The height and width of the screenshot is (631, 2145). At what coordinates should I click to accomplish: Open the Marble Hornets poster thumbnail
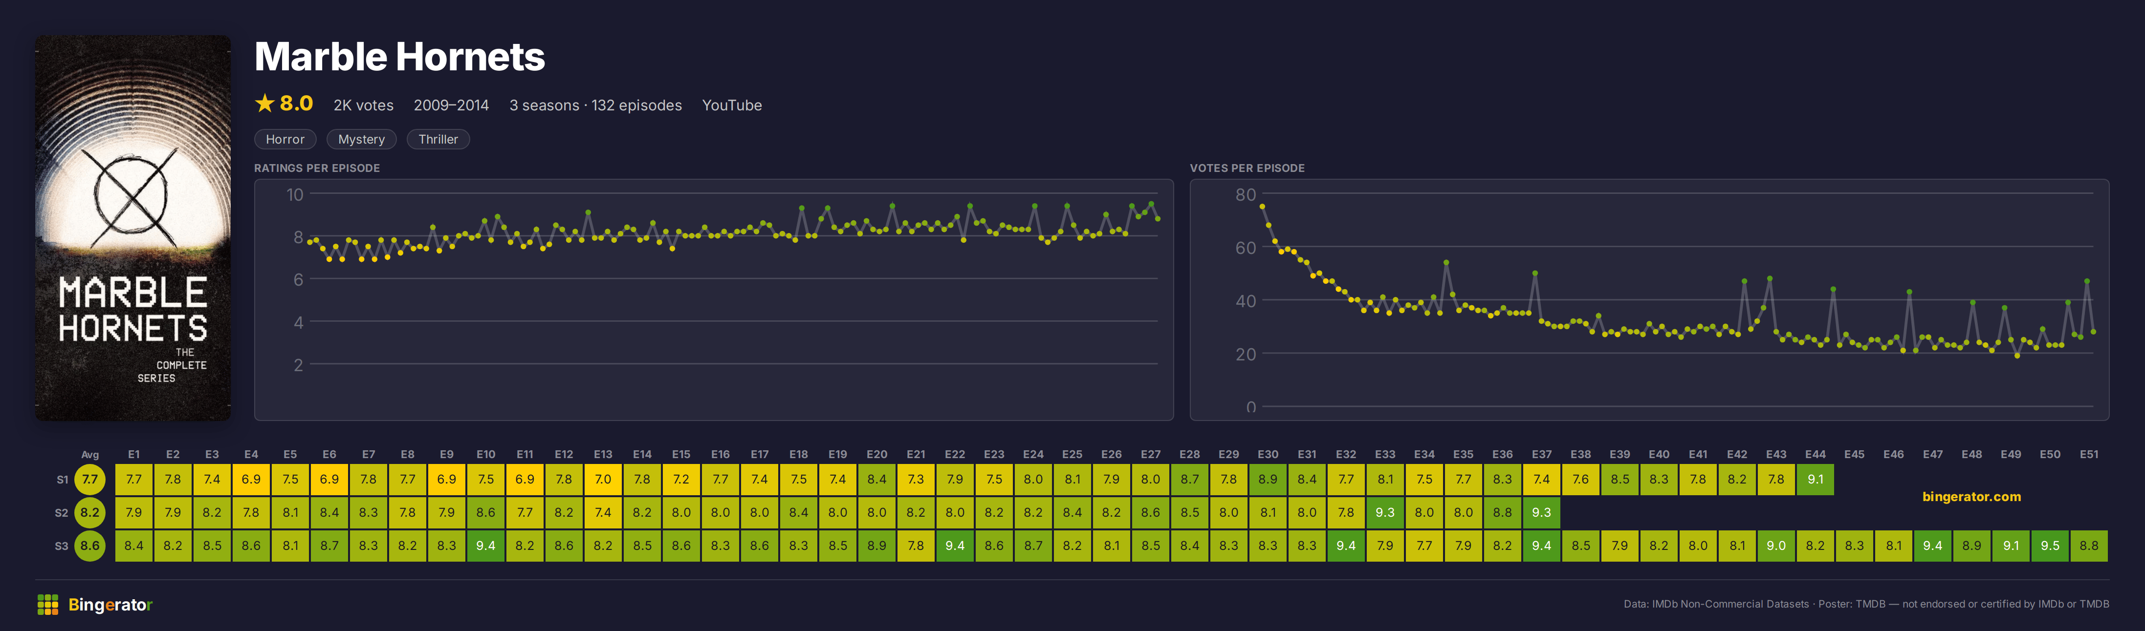(133, 227)
